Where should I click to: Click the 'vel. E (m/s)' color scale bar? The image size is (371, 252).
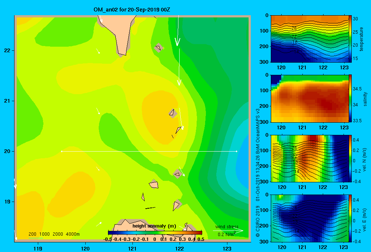pyautogui.click(x=350, y=218)
